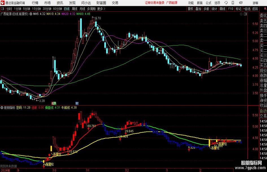Click the MA5: 4.32 indicator label
The height and width of the screenshot is (172, 267).
(39, 14)
